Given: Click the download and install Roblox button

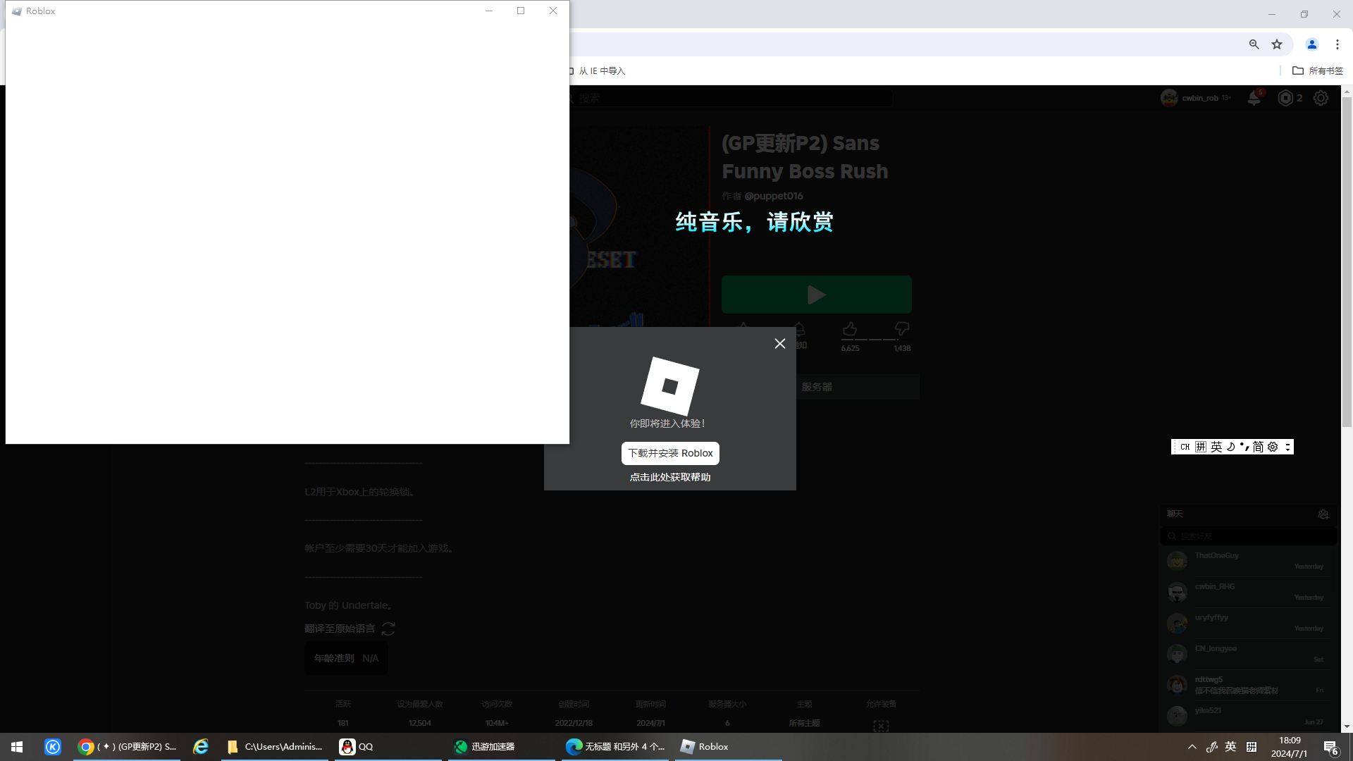Looking at the screenshot, I should 670,453.
